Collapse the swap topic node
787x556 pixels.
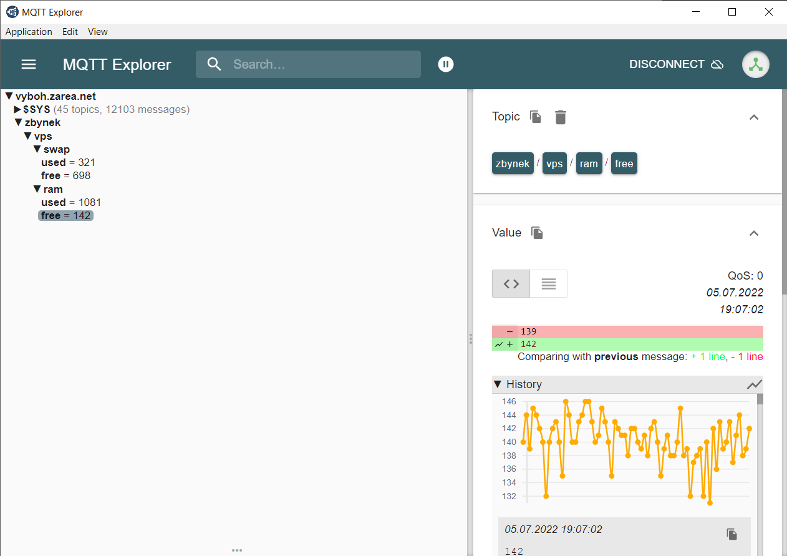click(x=37, y=149)
